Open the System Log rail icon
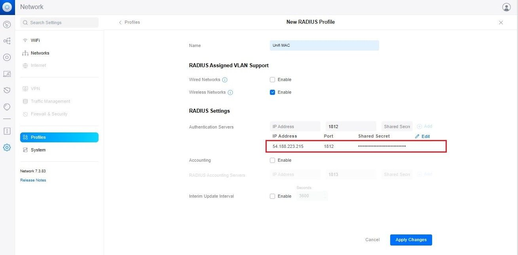Screen dimensions: 518x255 click(7, 131)
